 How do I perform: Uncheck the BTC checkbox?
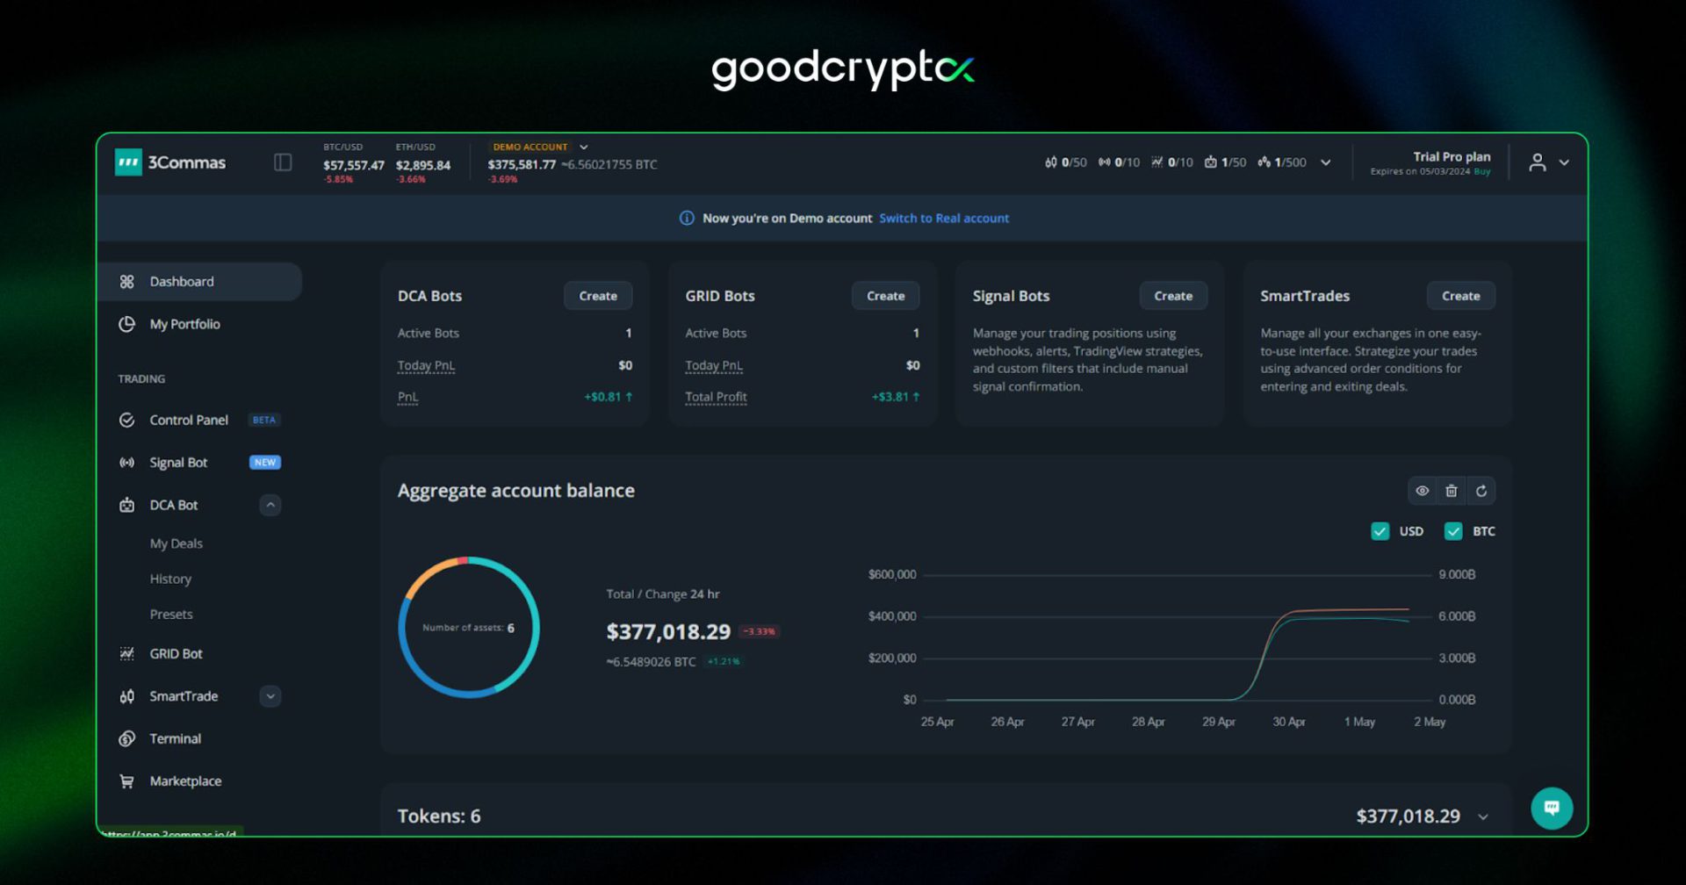[1453, 531]
